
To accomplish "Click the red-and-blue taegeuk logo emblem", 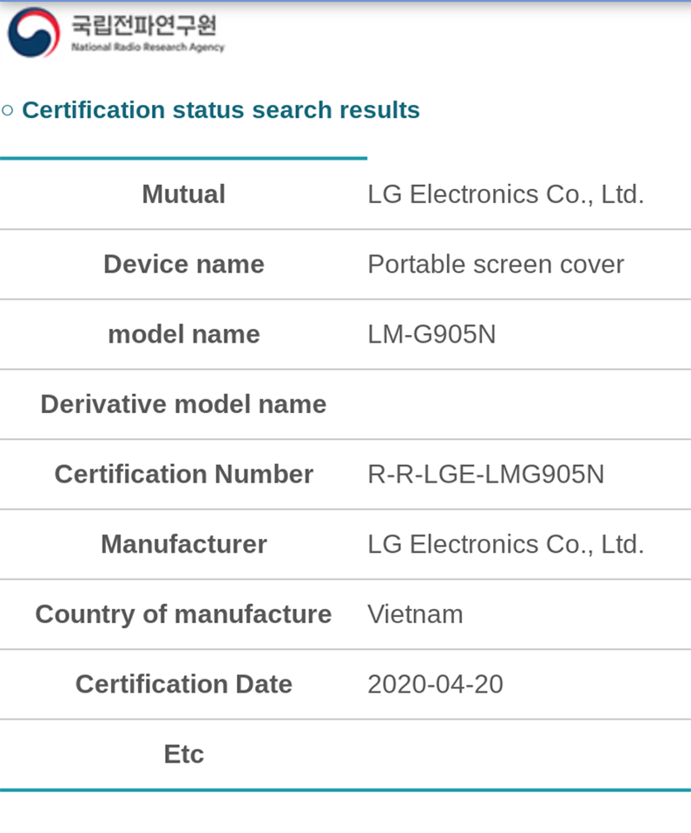I will [34, 32].
